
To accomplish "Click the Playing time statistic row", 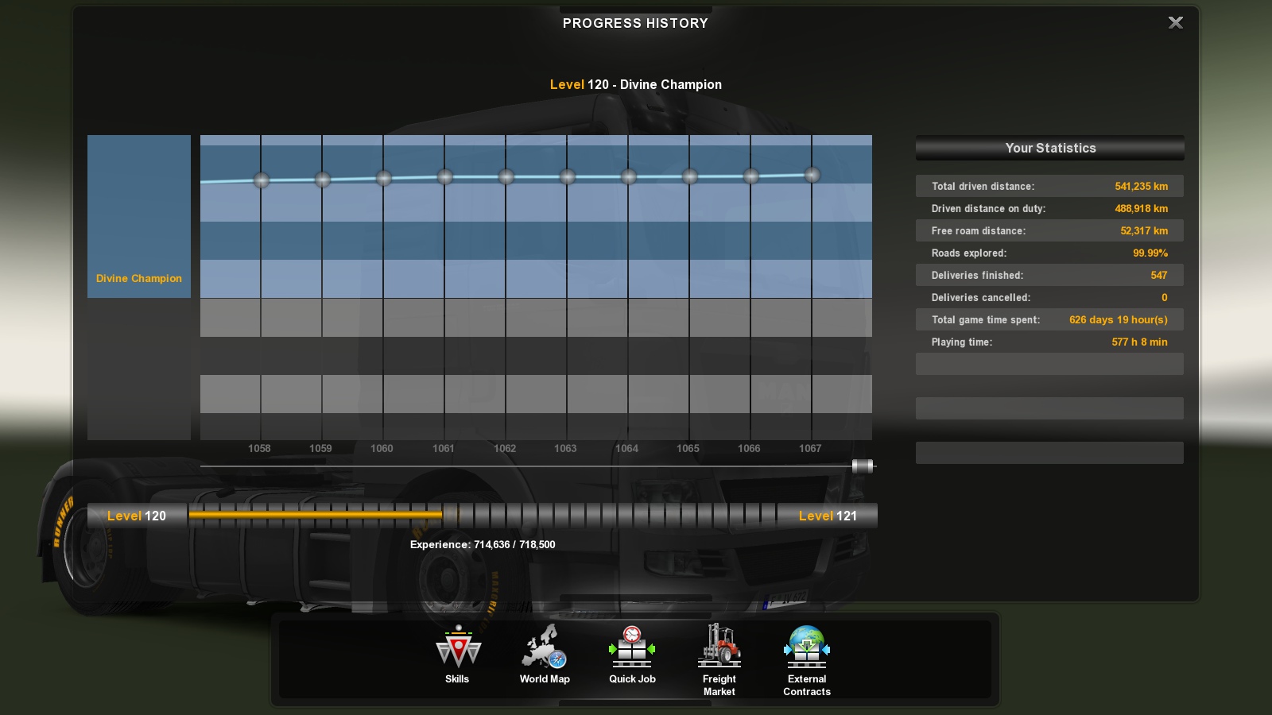I will tap(1049, 342).
